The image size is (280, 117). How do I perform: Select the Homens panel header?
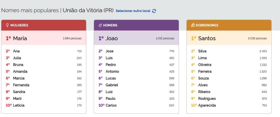click(136, 25)
